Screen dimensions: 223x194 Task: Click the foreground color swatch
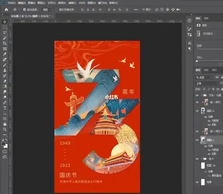3,144
